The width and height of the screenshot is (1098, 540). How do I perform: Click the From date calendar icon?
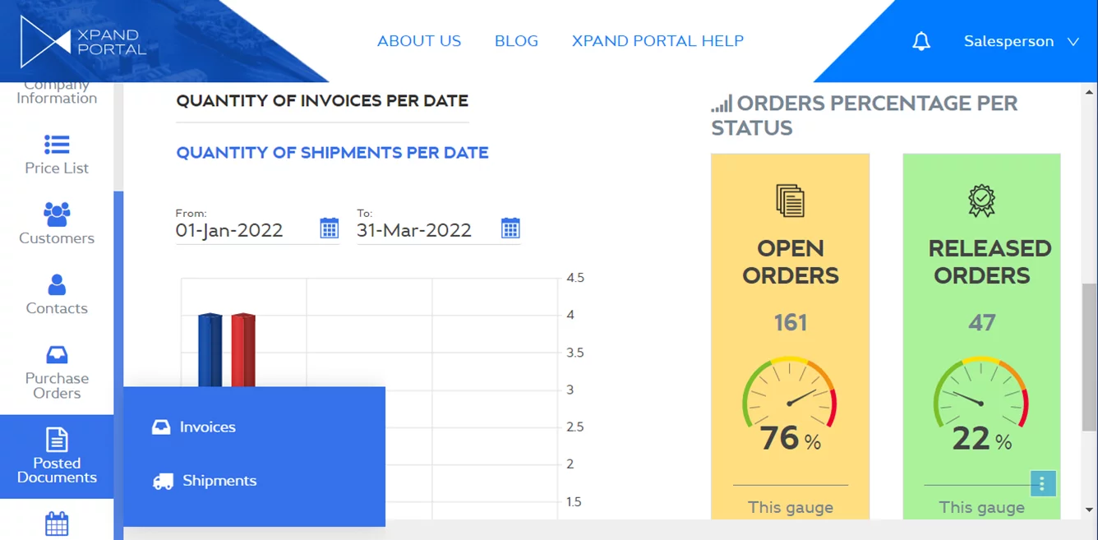pos(329,228)
